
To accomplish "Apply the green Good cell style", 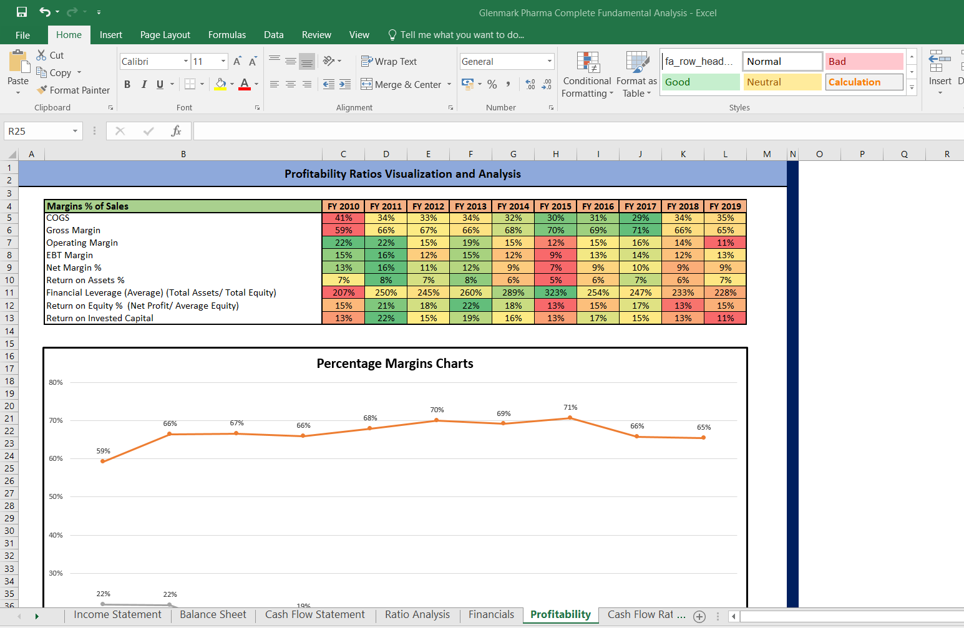I will tap(701, 82).
